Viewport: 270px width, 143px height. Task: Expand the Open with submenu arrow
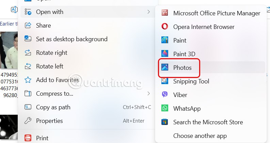[x=148, y=12]
